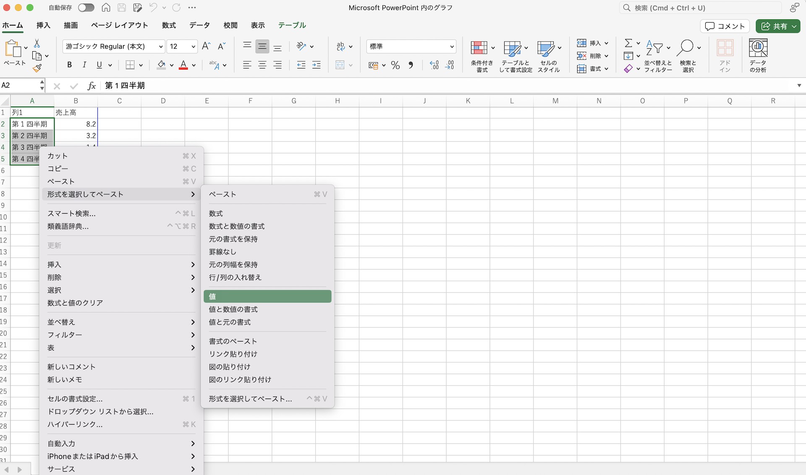Open the font name dropdown

pyautogui.click(x=160, y=46)
